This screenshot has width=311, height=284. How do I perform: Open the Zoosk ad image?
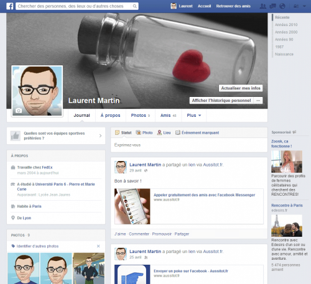pyautogui.click(x=287, y=162)
